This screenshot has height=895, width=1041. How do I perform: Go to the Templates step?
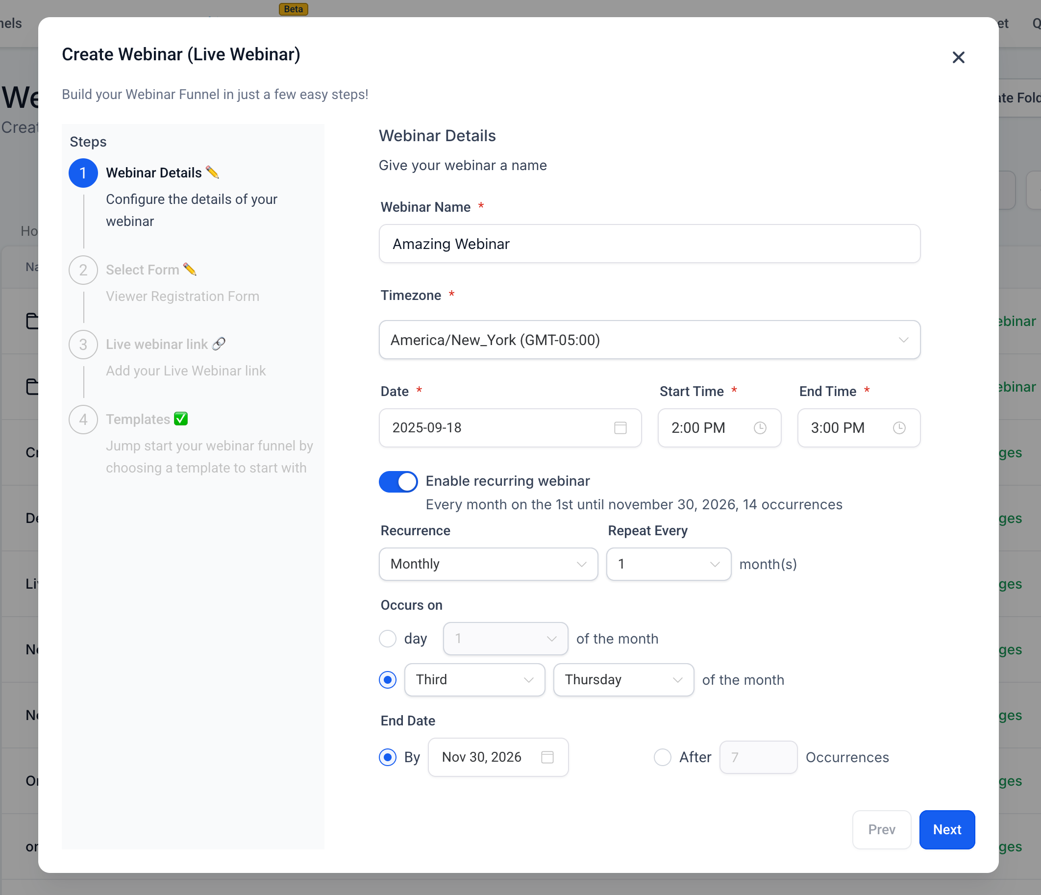[83, 419]
